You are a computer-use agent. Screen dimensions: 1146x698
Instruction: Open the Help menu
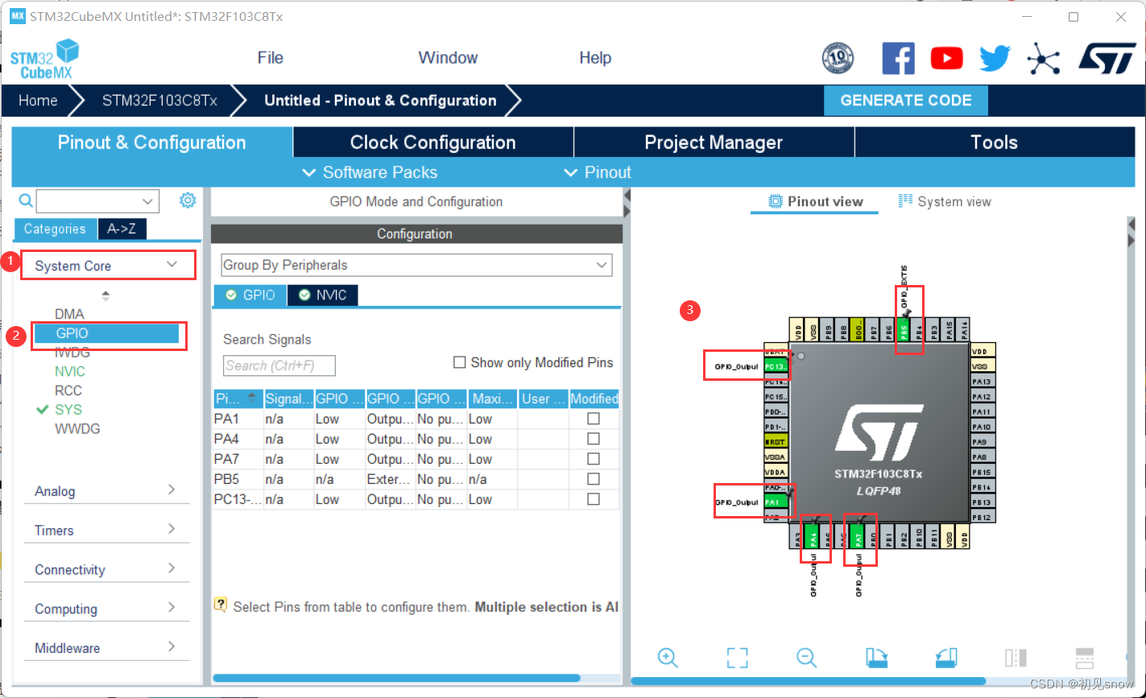coord(595,58)
